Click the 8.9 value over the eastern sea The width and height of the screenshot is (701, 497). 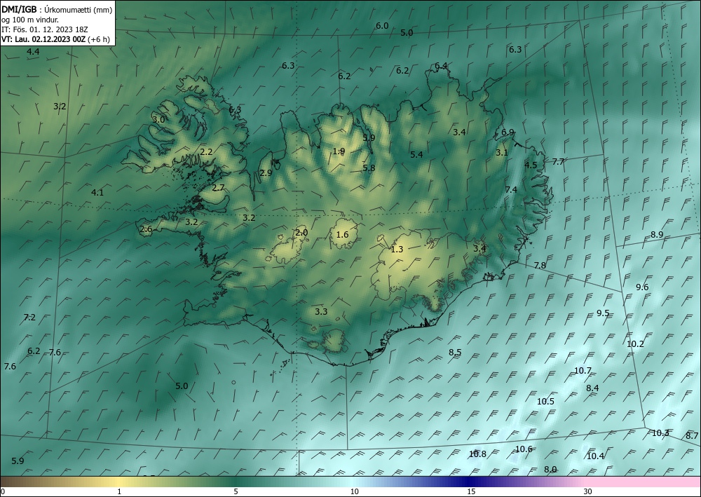pos(657,235)
